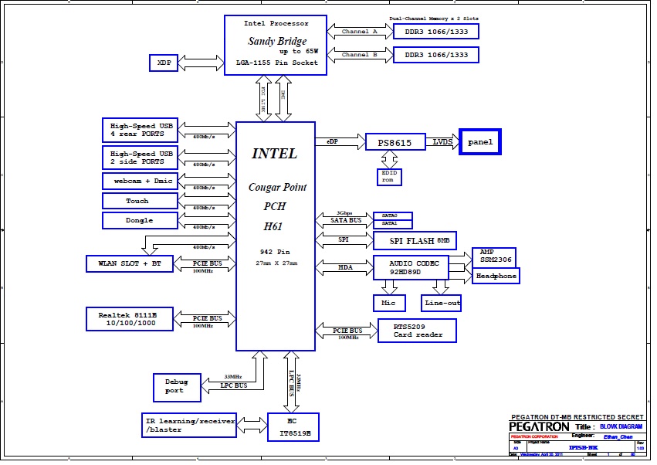The height and width of the screenshot is (465, 657).
Task: Click the panel block
Action: [x=480, y=141]
